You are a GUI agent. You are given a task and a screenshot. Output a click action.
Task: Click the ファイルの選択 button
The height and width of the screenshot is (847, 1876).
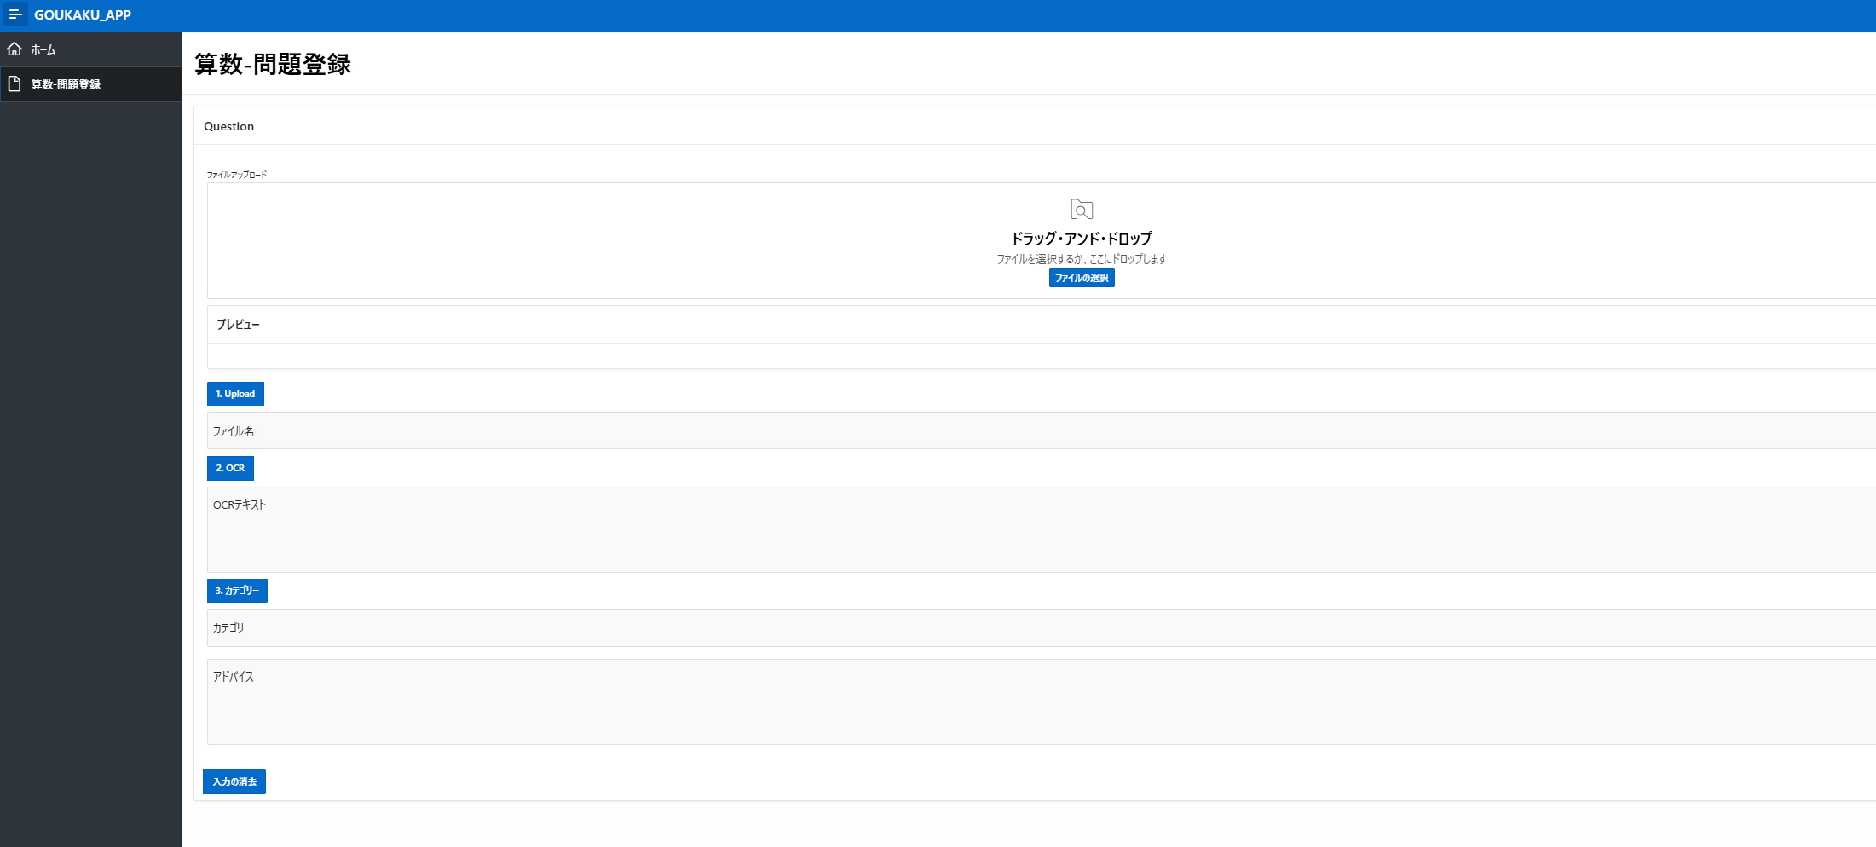click(1082, 278)
